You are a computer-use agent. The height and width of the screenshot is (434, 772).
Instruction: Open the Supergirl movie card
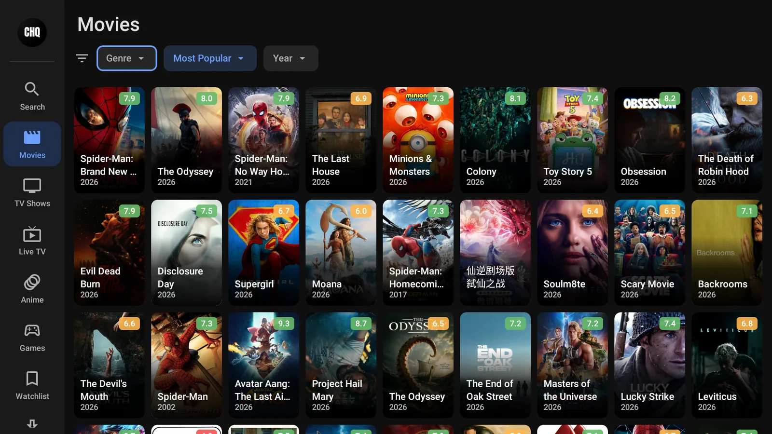(x=264, y=253)
